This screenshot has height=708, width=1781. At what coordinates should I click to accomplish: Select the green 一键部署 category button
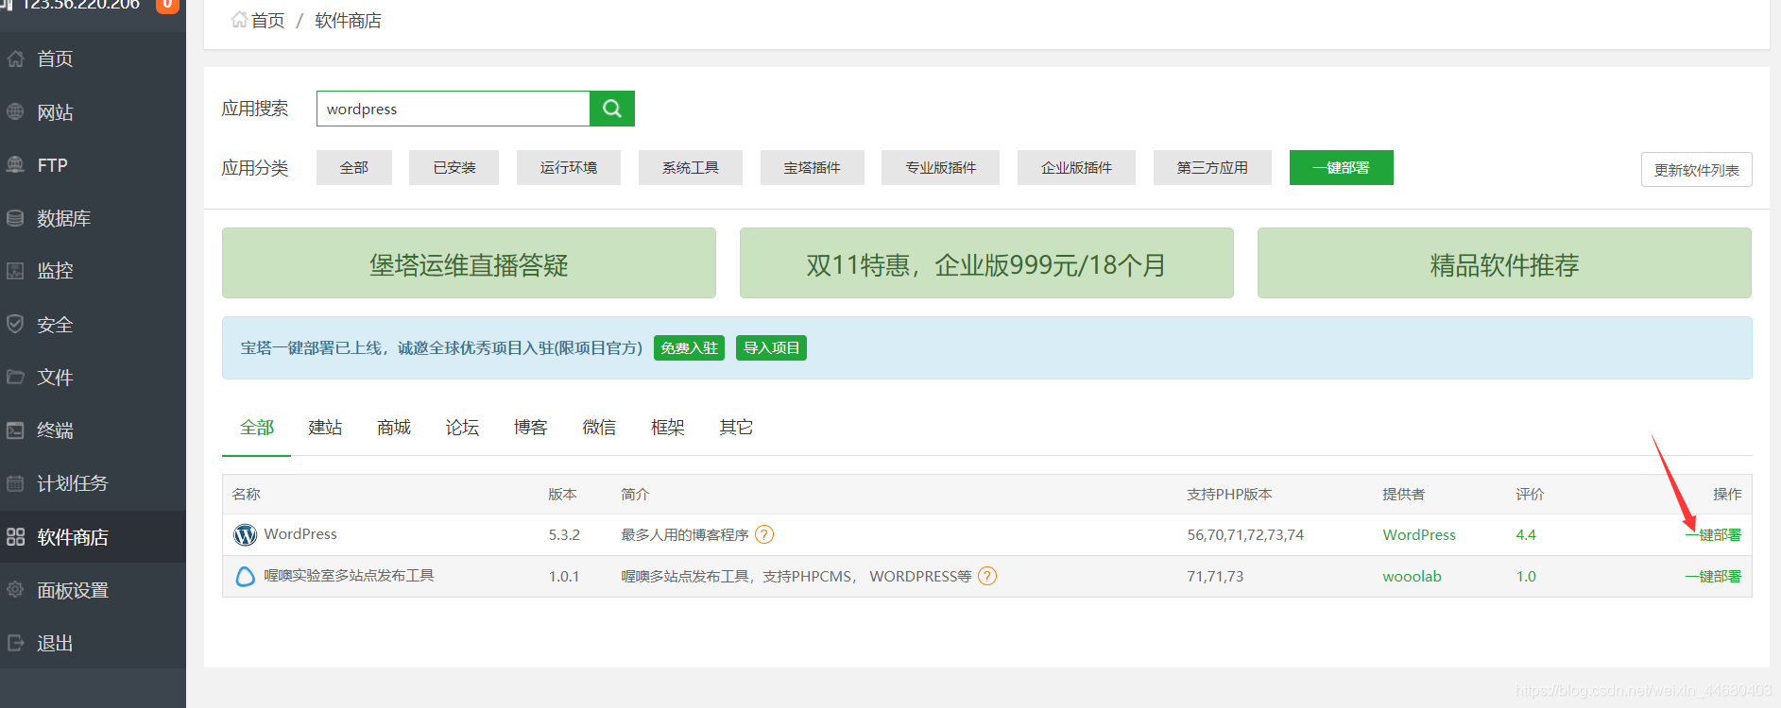(1342, 167)
